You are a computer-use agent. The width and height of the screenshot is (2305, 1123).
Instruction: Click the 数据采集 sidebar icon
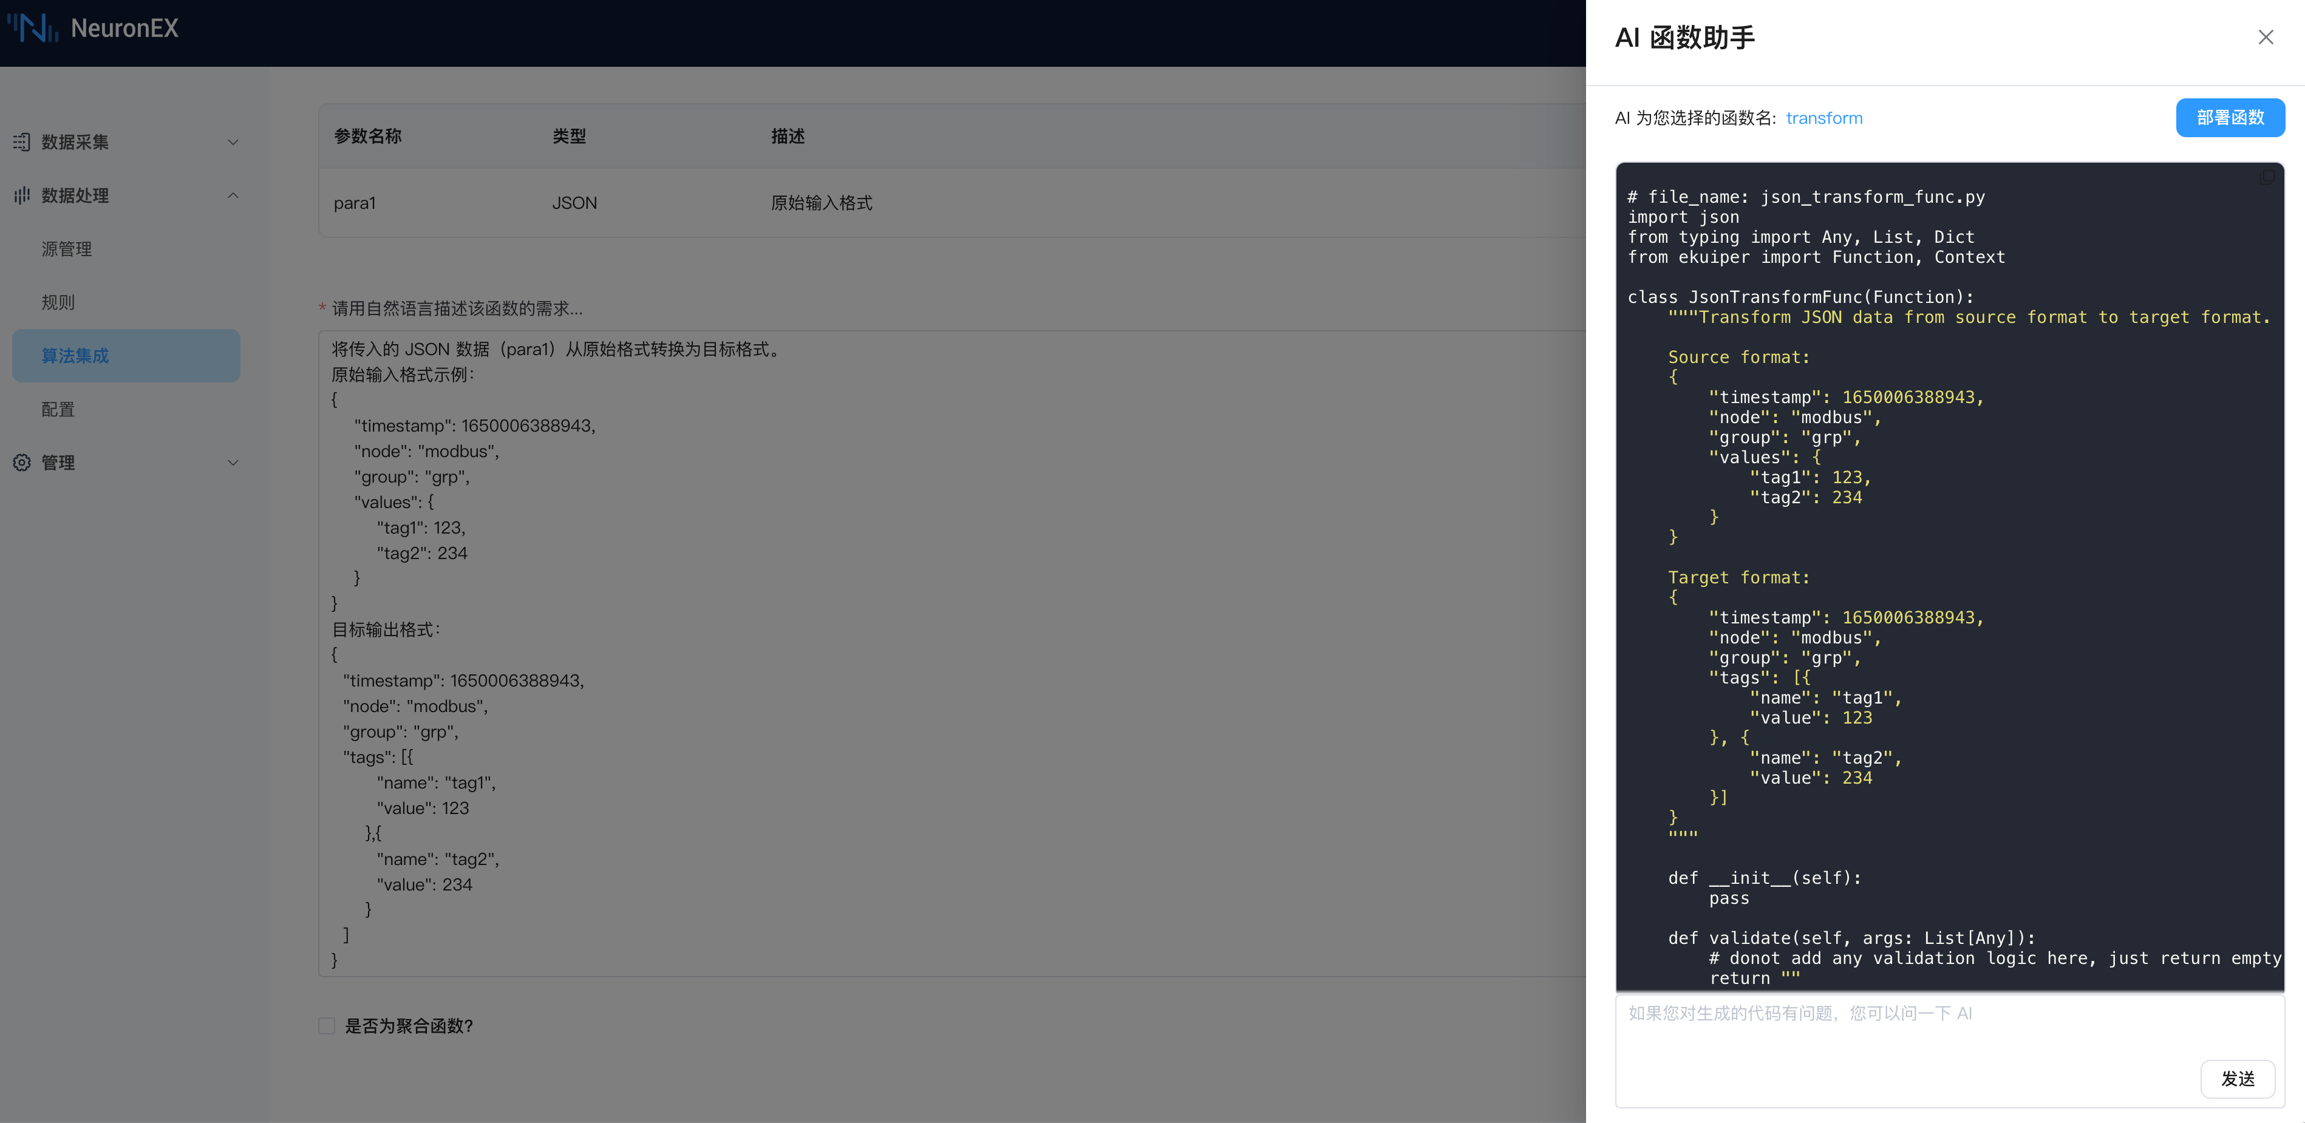tap(21, 142)
